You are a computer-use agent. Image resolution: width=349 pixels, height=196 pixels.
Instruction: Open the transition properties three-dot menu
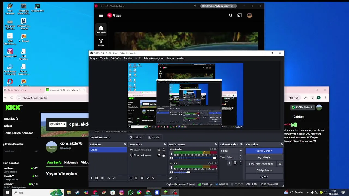(x=240, y=163)
